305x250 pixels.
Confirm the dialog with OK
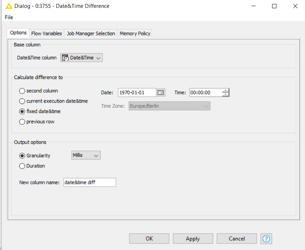149,239
